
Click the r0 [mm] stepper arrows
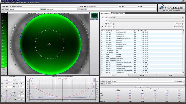[x=114, y=24]
